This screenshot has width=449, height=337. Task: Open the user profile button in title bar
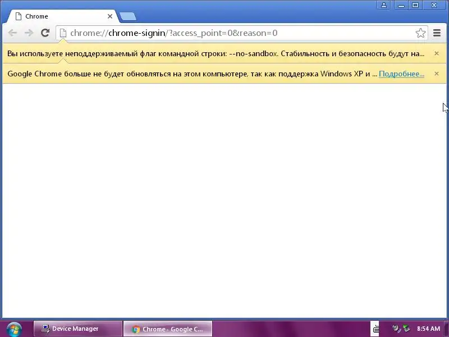point(384,5)
